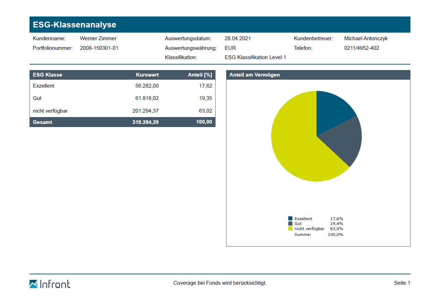Viewport: 441px width, 297px height.
Task: Click the blue Exzellent legend swatch
Action: click(290, 219)
